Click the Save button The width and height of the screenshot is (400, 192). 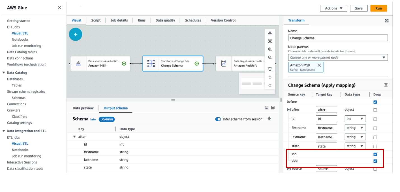point(359,8)
